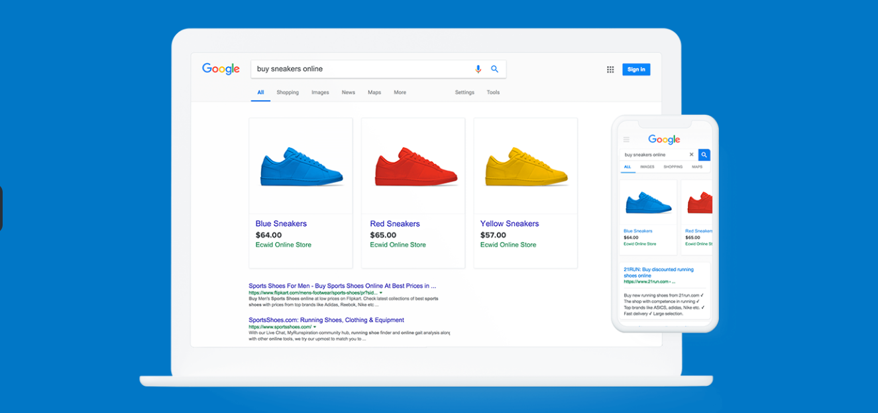The width and height of the screenshot is (878, 413).
Task: Click the blue sneaker image on the laptop
Action: pos(302,166)
